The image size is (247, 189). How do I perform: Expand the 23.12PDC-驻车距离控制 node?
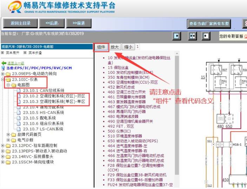click(3, 145)
